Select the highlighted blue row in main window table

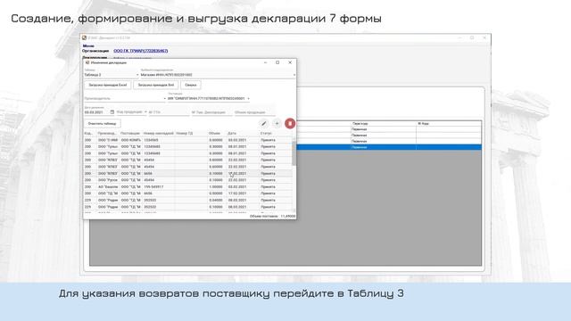click(x=389, y=147)
